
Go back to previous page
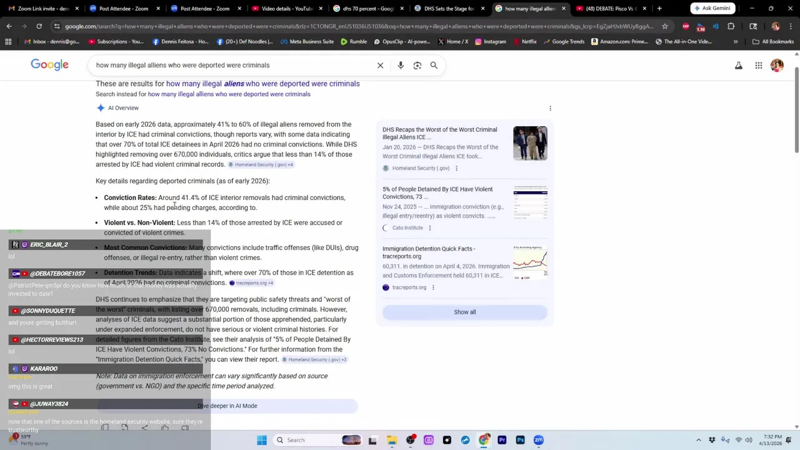9,26
